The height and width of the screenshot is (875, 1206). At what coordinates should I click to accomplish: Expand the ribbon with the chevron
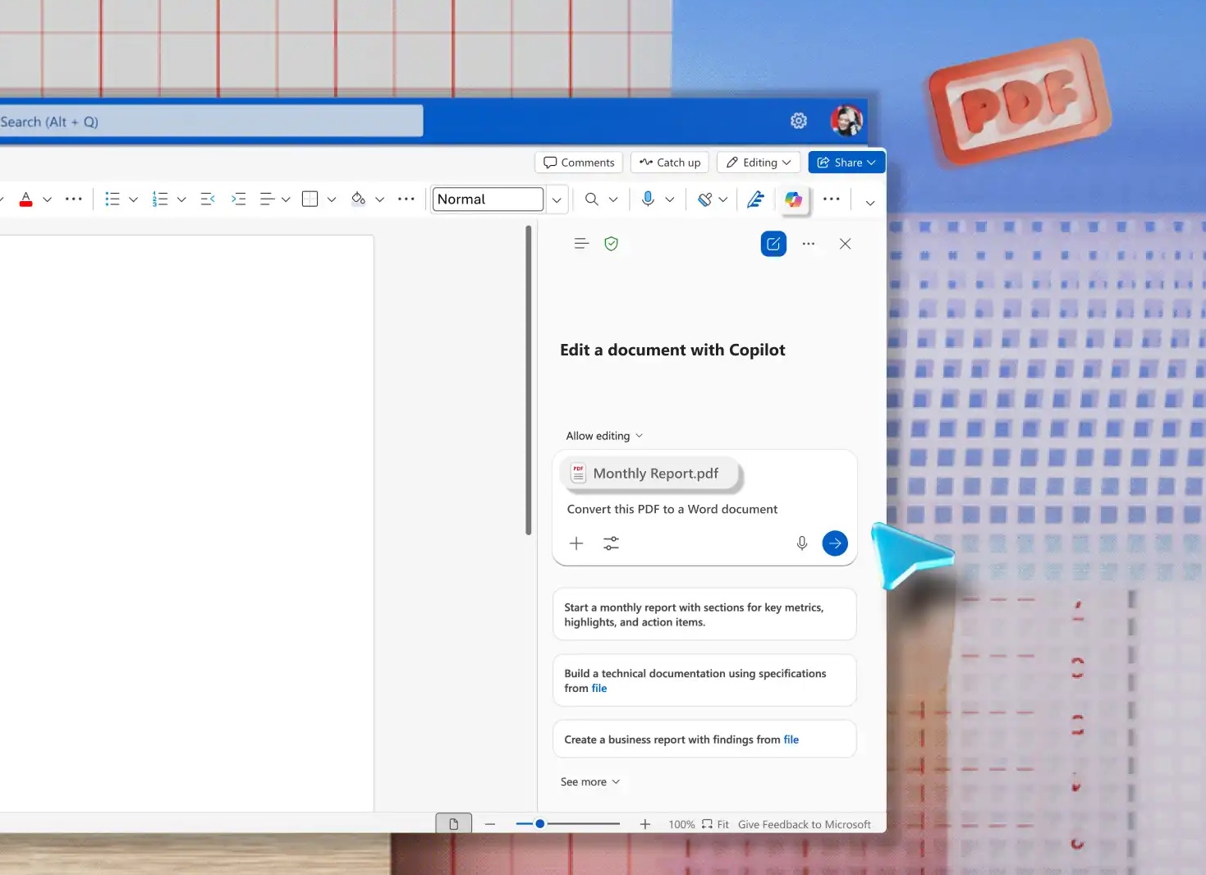click(870, 203)
